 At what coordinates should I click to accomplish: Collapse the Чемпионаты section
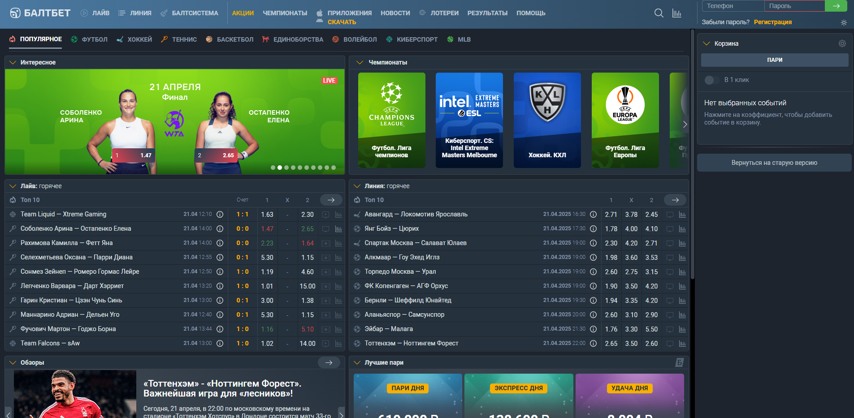point(360,62)
